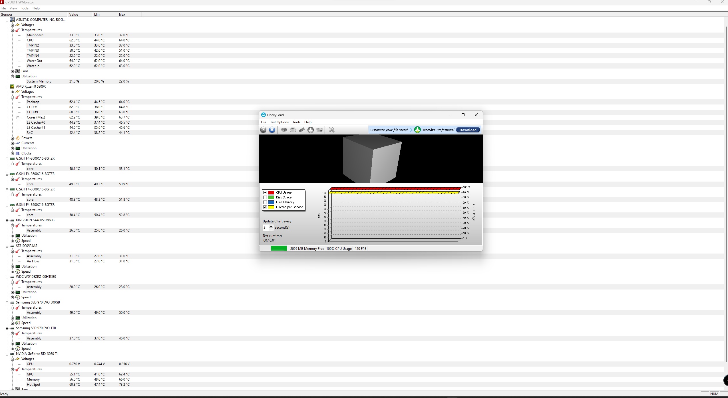Open HWMonitor's View menu
Viewport: 728px width, 398px height.
(13, 8)
